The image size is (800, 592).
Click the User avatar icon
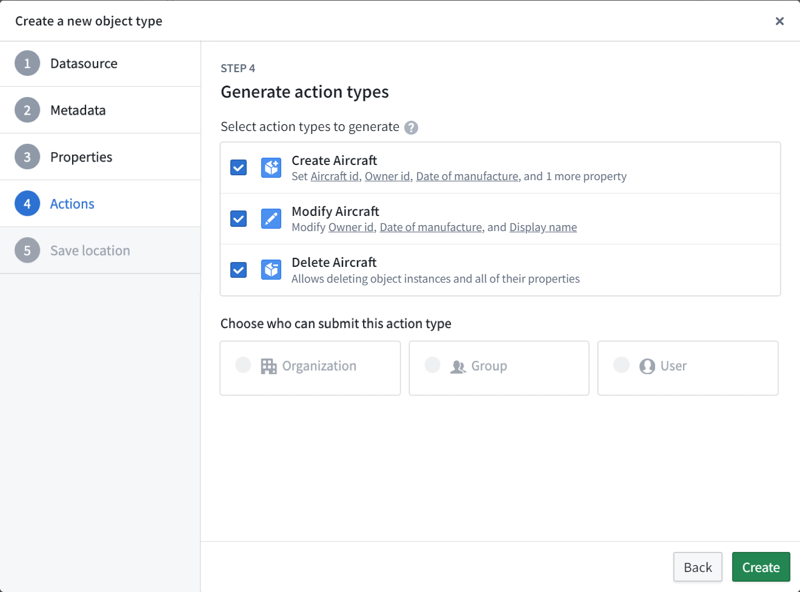[647, 366]
